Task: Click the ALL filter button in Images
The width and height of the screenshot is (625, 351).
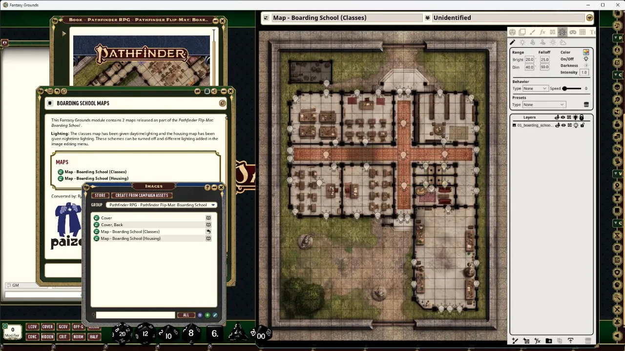Action: pyautogui.click(x=186, y=315)
